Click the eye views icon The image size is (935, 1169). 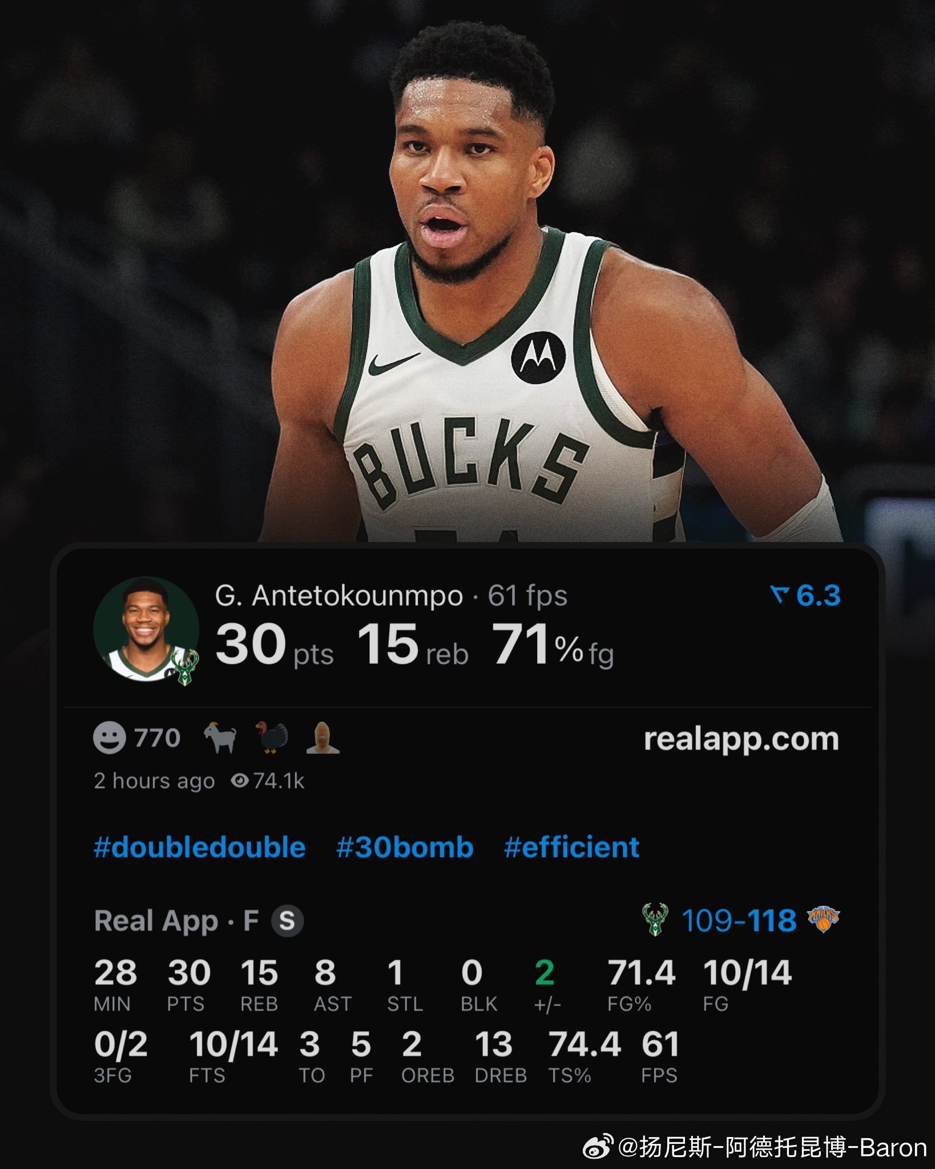240,780
